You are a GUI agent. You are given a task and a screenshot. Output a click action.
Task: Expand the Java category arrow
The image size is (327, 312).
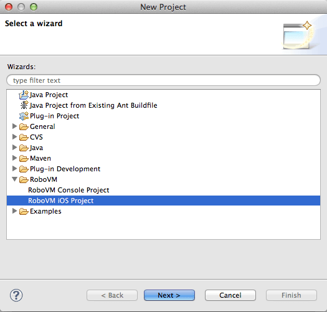tap(14, 147)
